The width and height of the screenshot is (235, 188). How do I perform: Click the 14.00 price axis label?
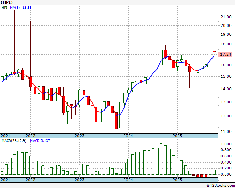click(226, 89)
